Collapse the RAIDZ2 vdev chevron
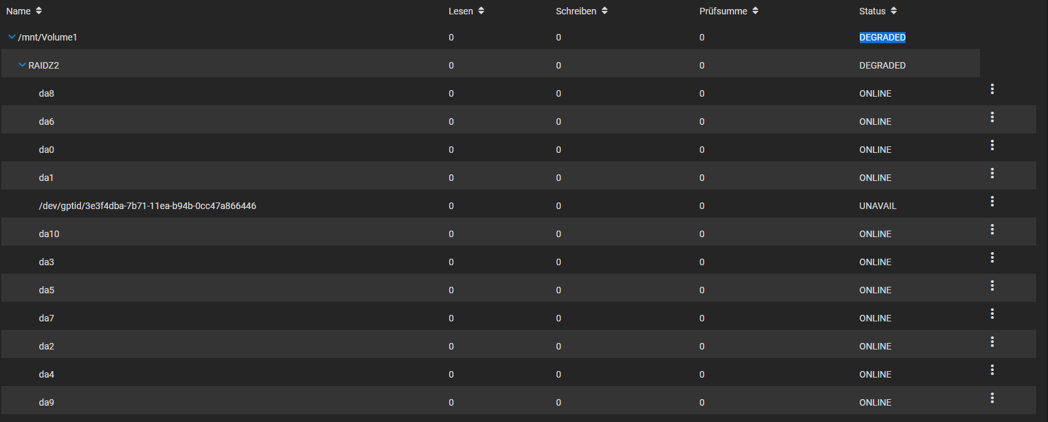1048x422 pixels. 22,65
